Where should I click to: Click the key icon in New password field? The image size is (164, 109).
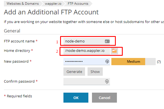[x=107, y=62]
